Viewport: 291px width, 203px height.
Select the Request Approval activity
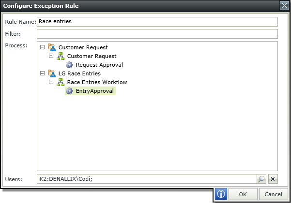pos(99,65)
